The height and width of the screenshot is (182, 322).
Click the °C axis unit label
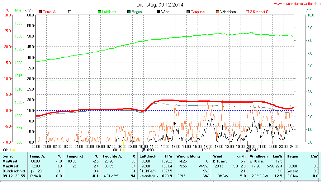tap(8, 10)
